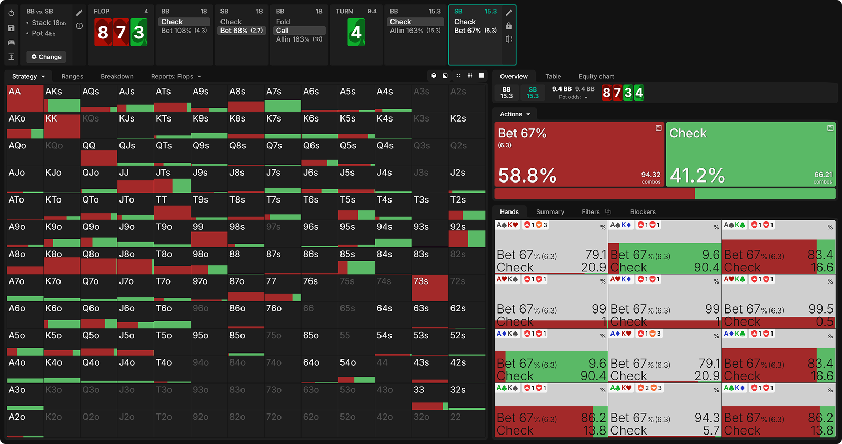
Task: Toggle the 3D cube matrix view icon
Action: tap(434, 76)
